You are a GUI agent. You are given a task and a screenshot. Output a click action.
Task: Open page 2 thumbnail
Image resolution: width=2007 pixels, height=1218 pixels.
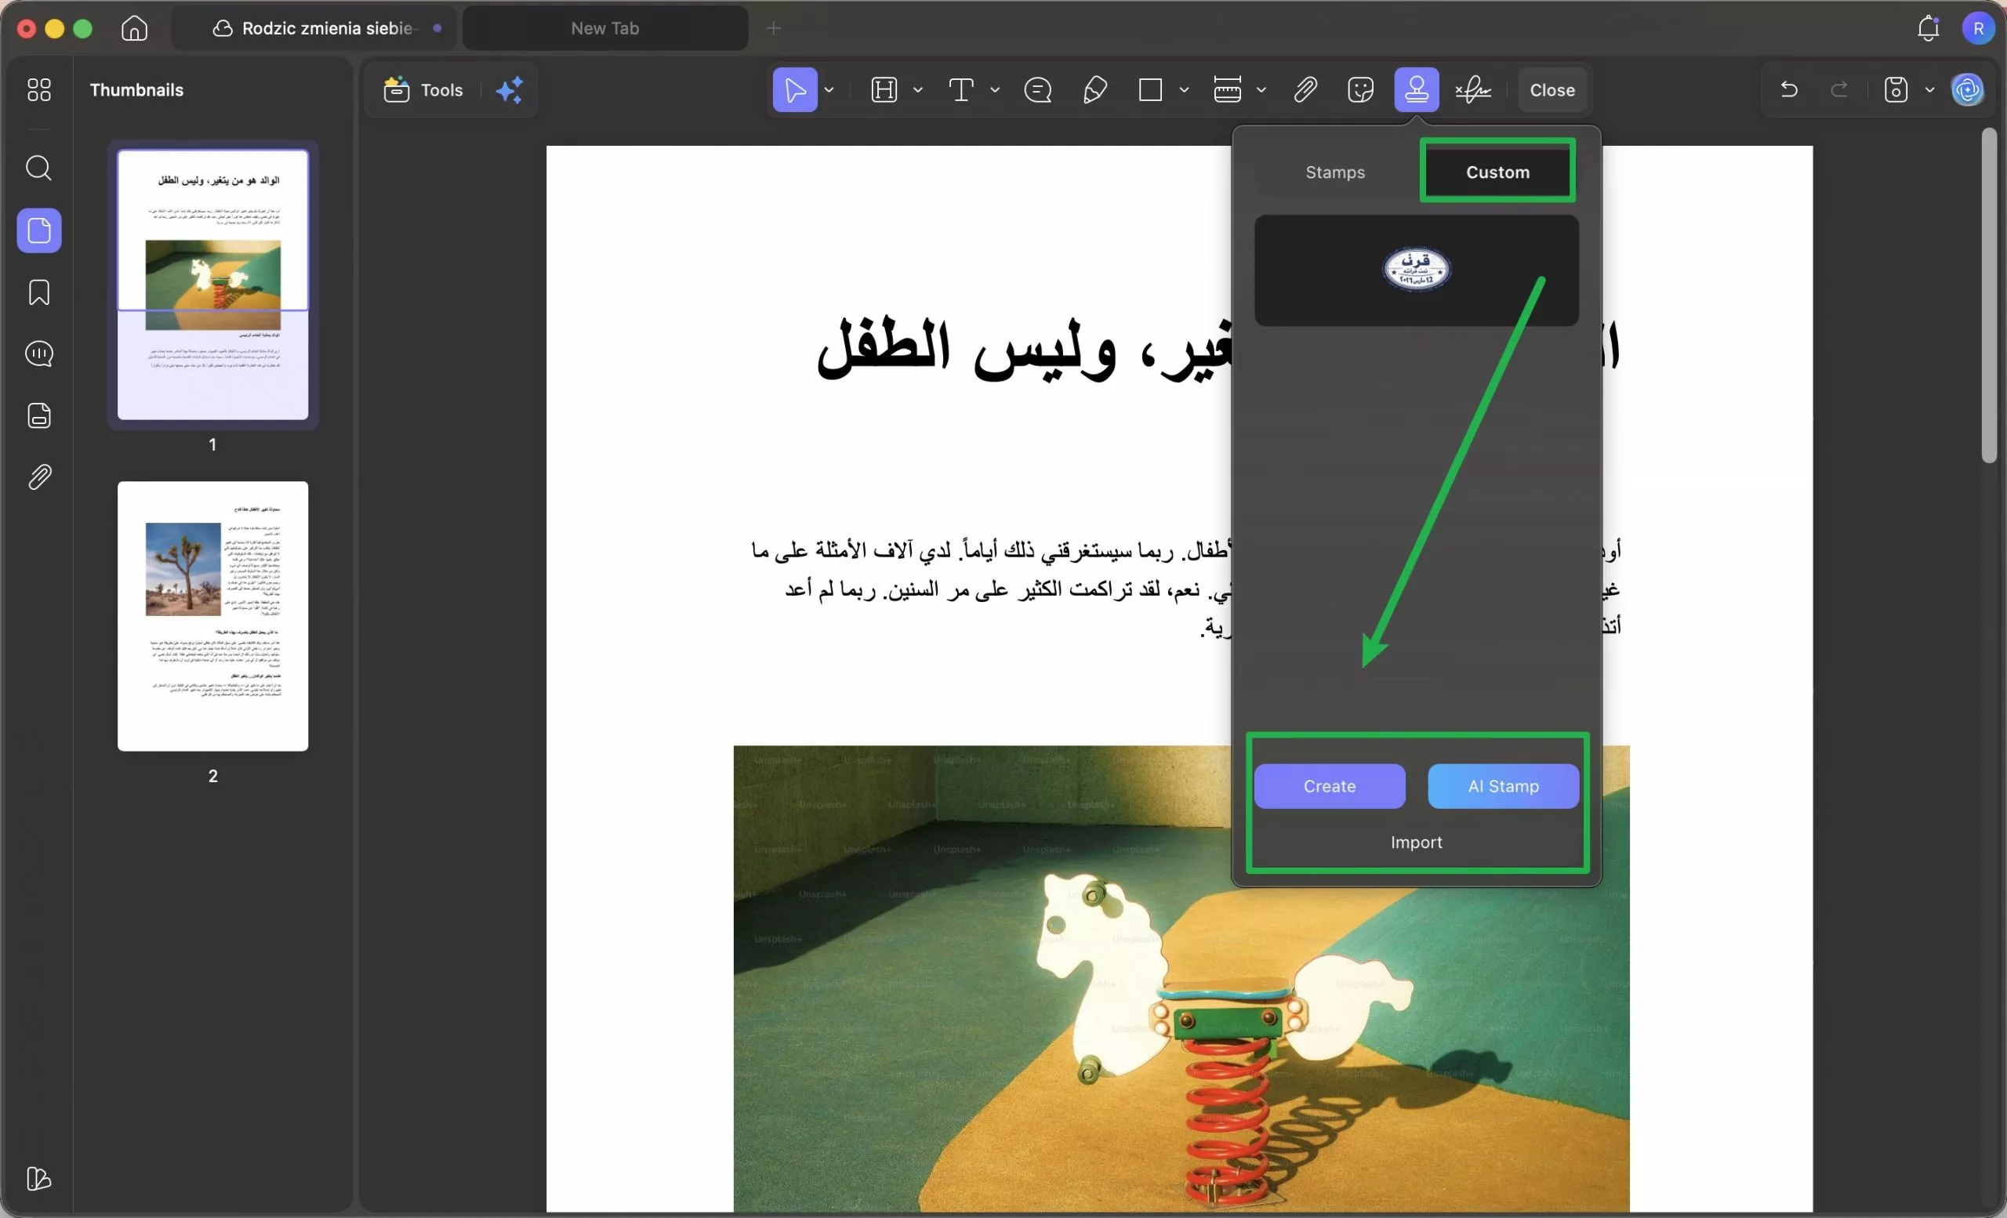point(212,615)
